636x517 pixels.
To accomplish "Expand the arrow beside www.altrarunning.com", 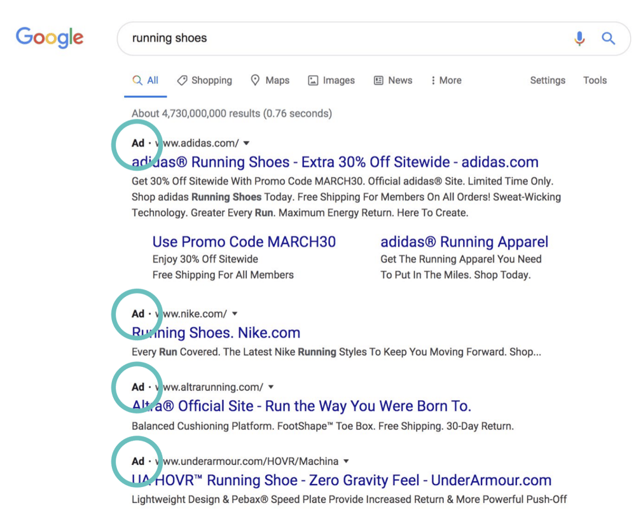I will pyautogui.click(x=271, y=386).
